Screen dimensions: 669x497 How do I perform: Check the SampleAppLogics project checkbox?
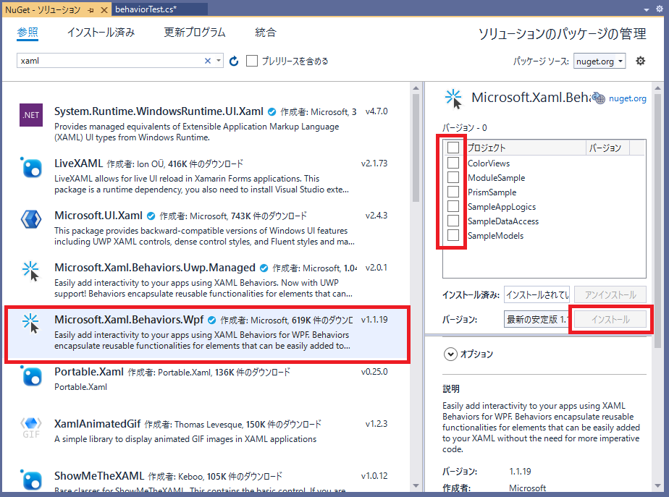[453, 206]
